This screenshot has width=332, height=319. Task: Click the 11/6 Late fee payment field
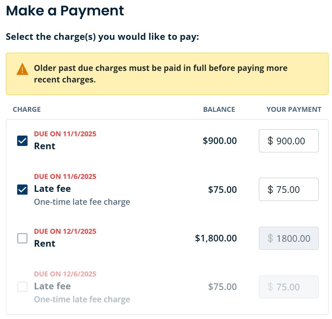point(289,189)
